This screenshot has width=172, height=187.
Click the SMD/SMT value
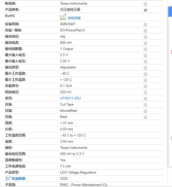[68, 24]
